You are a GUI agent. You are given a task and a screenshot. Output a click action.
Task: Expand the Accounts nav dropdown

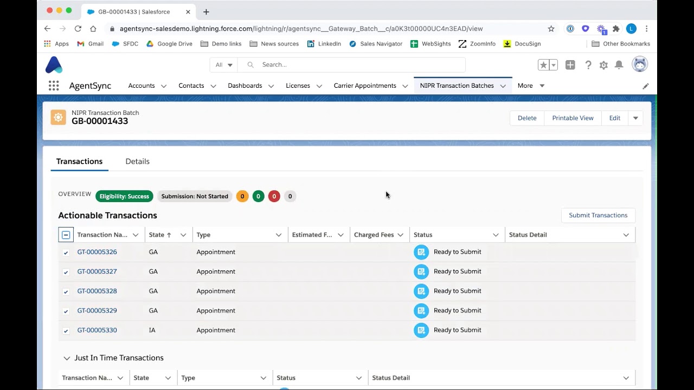[164, 86]
